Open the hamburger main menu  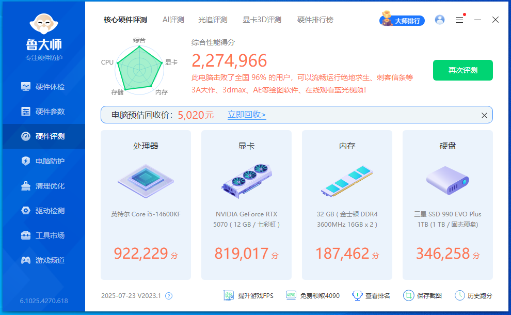tap(459, 20)
